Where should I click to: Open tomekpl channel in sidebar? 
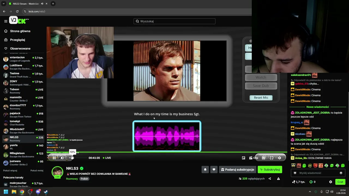23,123
